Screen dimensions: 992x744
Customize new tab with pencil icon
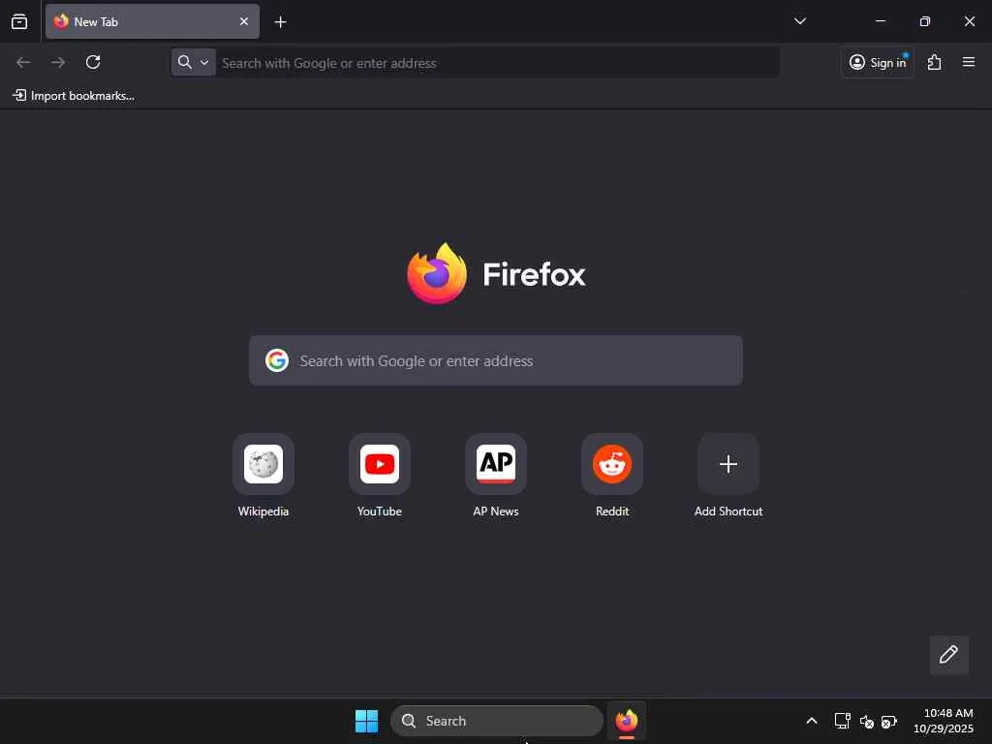[948, 654]
